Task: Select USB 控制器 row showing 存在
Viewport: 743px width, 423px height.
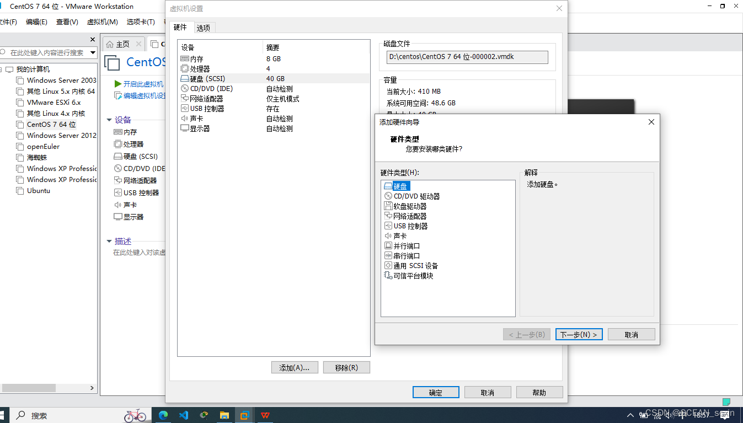Action: [274, 109]
